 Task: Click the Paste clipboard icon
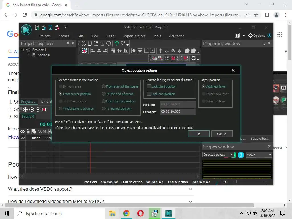point(96,44)
